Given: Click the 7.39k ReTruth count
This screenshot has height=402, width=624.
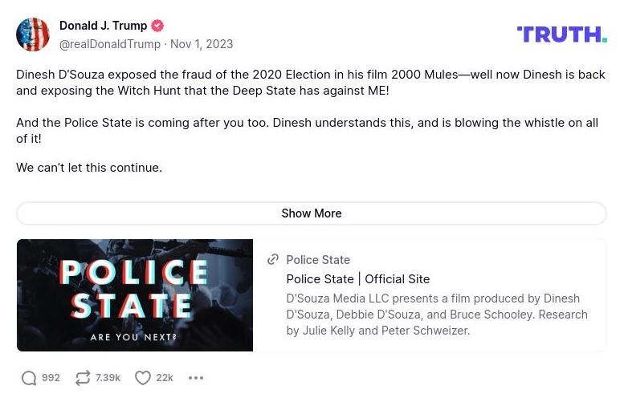Looking at the screenshot, I should [x=108, y=378].
